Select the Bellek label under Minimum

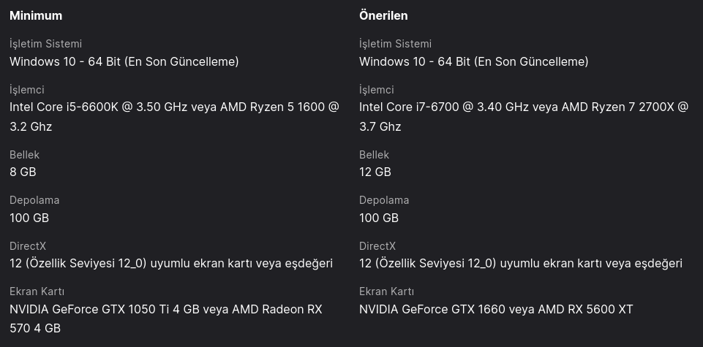(24, 155)
